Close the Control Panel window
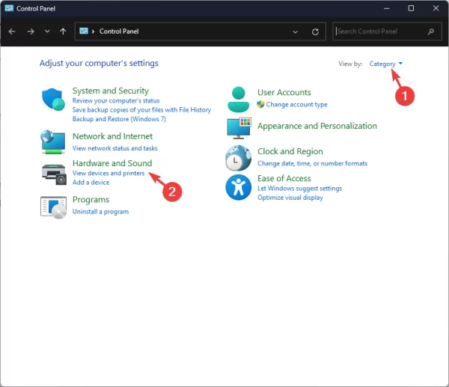 coord(436,8)
